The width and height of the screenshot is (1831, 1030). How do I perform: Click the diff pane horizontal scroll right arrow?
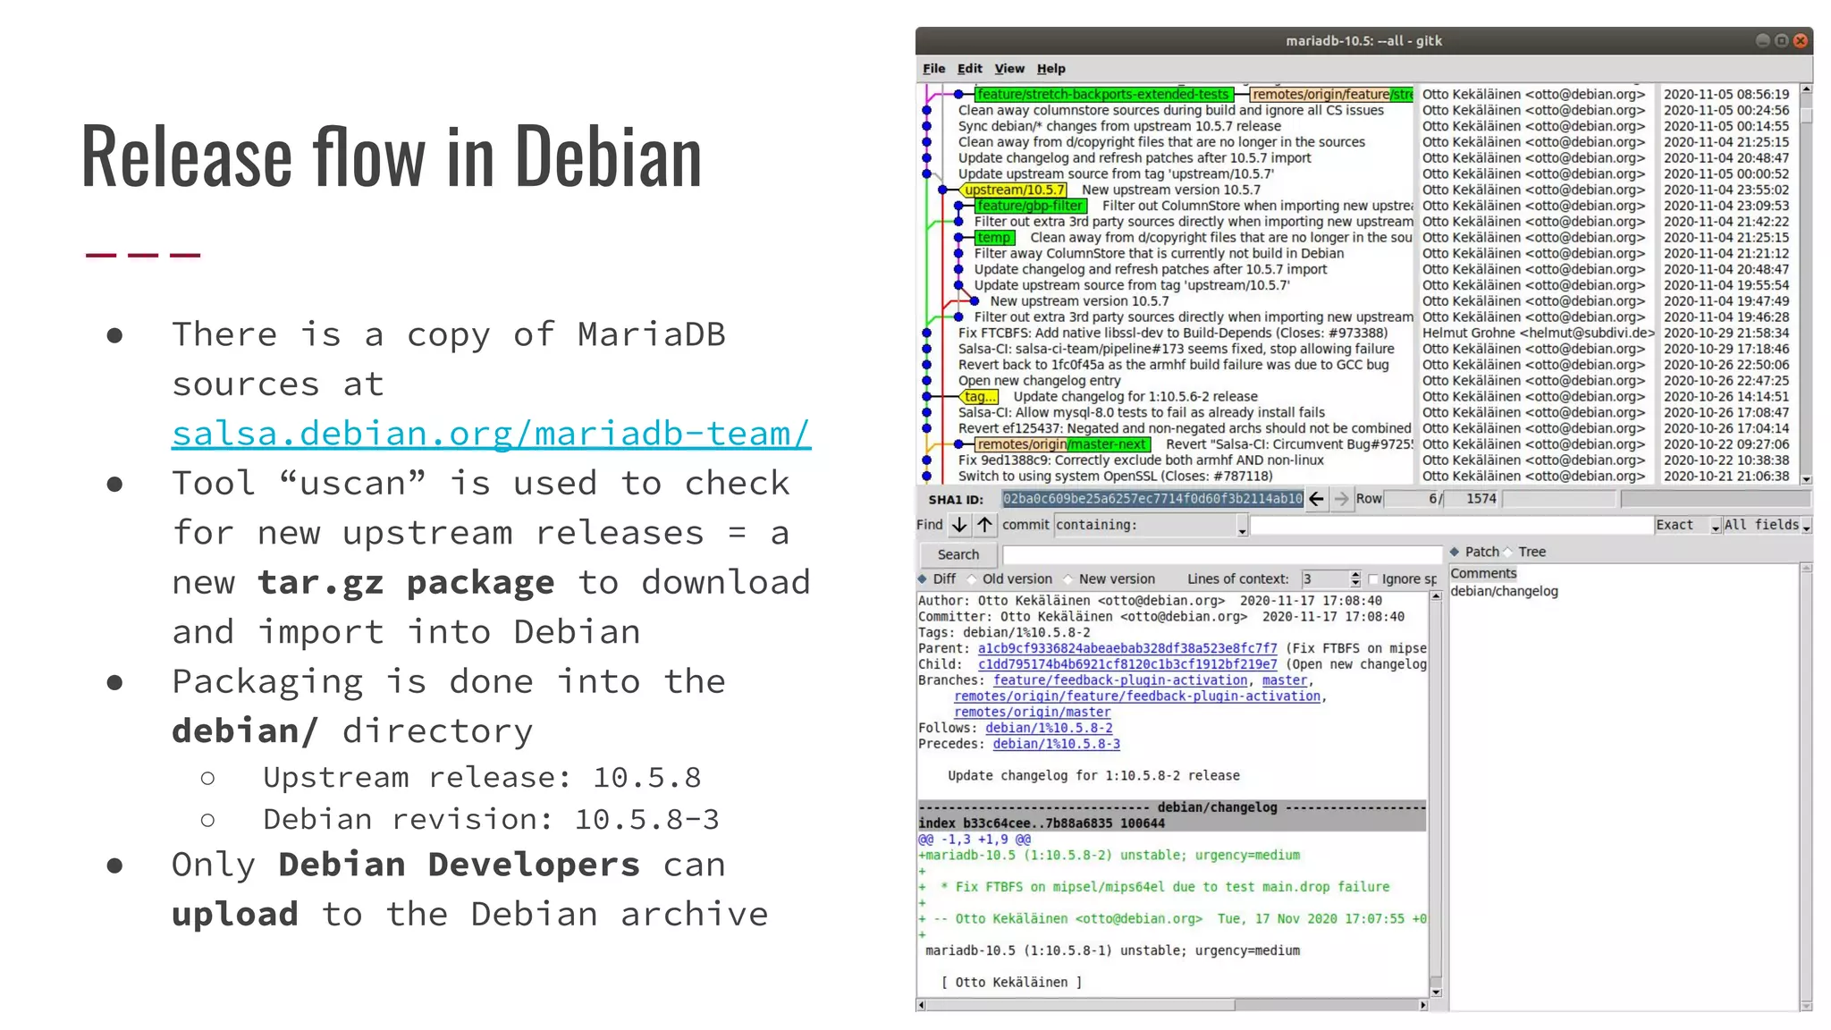pyautogui.click(x=1423, y=1005)
